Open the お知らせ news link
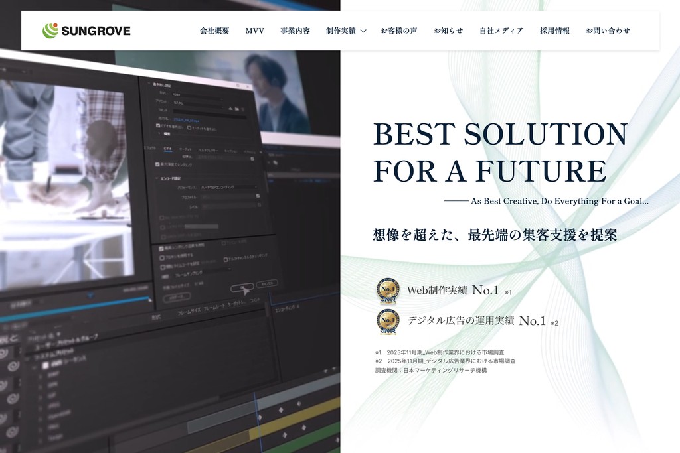This screenshot has height=453, width=680. pyautogui.click(x=448, y=31)
